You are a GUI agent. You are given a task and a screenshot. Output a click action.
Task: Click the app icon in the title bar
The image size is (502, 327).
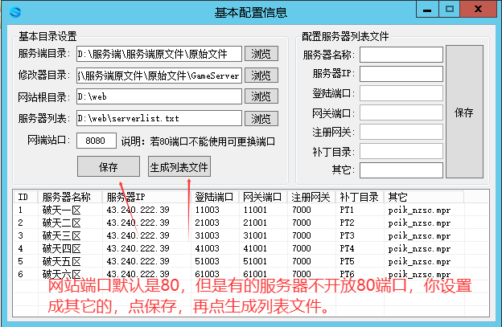click(12, 11)
